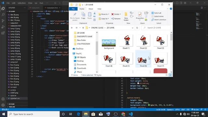This screenshot has height=117, width=208.
Task: Open Google Chrome from the taskbar
Action: (x=123, y=114)
